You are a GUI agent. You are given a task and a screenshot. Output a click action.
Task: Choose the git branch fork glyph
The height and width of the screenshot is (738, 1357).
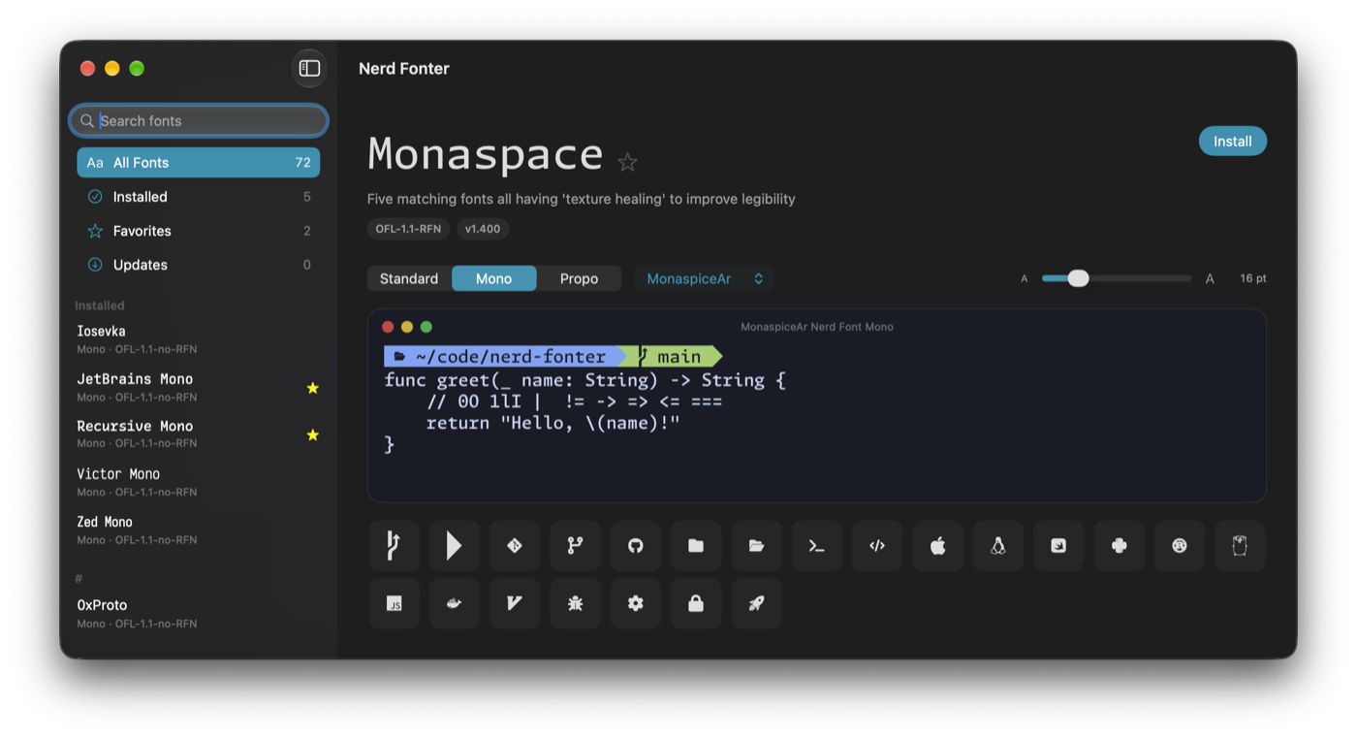[575, 546]
